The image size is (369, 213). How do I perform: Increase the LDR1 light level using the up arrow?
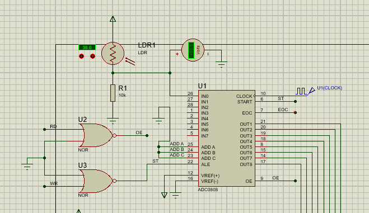pos(93,56)
